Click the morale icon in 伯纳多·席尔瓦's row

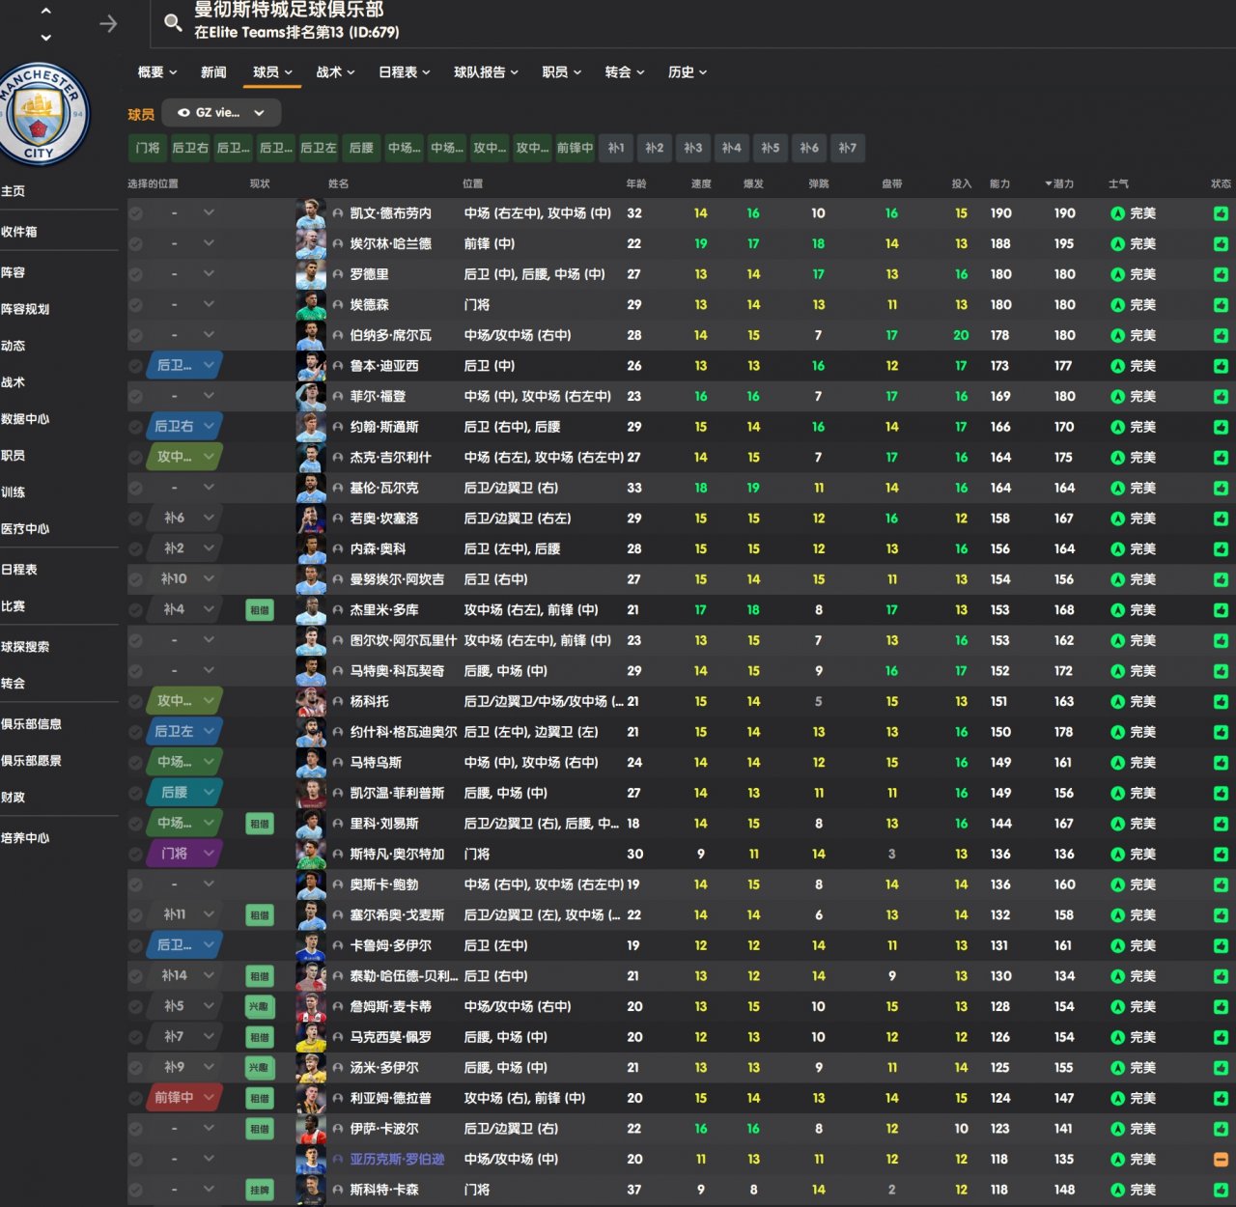(x=1117, y=336)
